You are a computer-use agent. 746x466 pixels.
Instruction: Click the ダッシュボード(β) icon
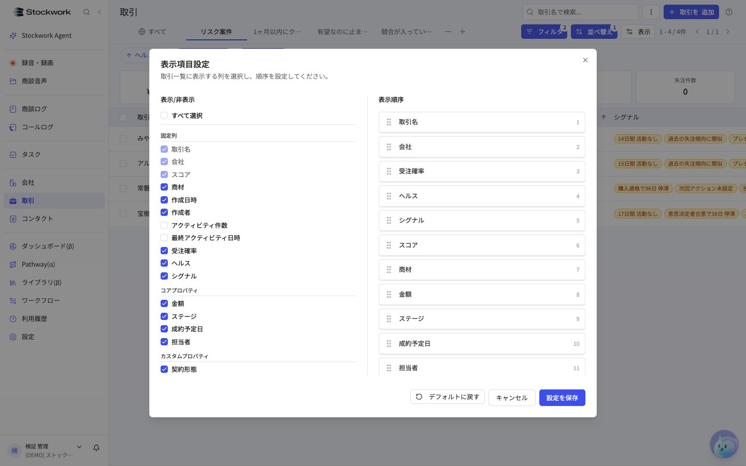(13, 246)
